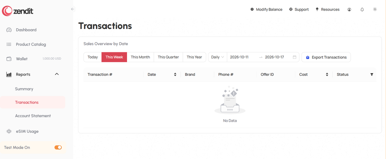Viewport: 386px width, 159px height.
Task: Open the Product Catalog page
Action: click(x=31, y=44)
